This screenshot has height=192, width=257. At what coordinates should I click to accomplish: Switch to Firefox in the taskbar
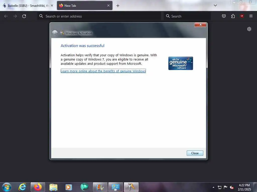tap(38, 187)
